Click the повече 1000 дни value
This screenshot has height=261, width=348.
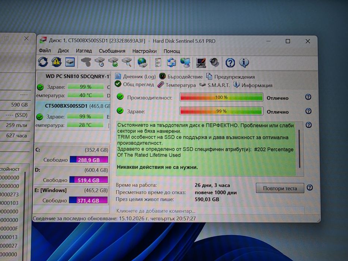pyautogui.click(x=216, y=192)
